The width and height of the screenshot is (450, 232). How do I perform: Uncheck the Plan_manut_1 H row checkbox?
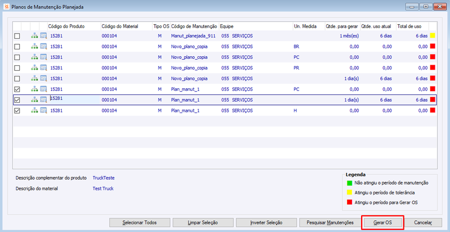[x=17, y=111]
